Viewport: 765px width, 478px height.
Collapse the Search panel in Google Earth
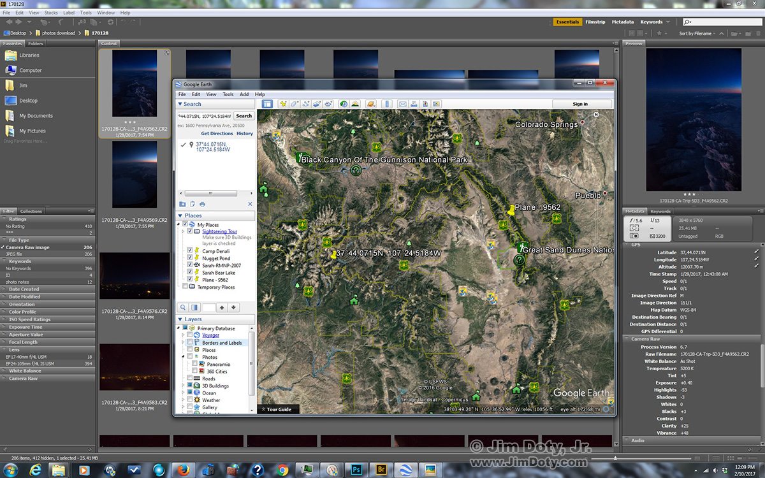(180, 104)
